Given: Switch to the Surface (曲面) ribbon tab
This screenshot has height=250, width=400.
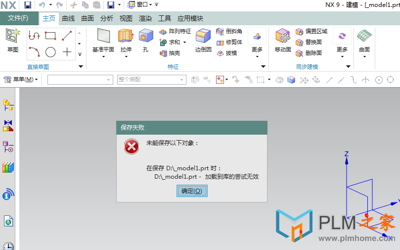Looking at the screenshot, I should coord(88,18).
